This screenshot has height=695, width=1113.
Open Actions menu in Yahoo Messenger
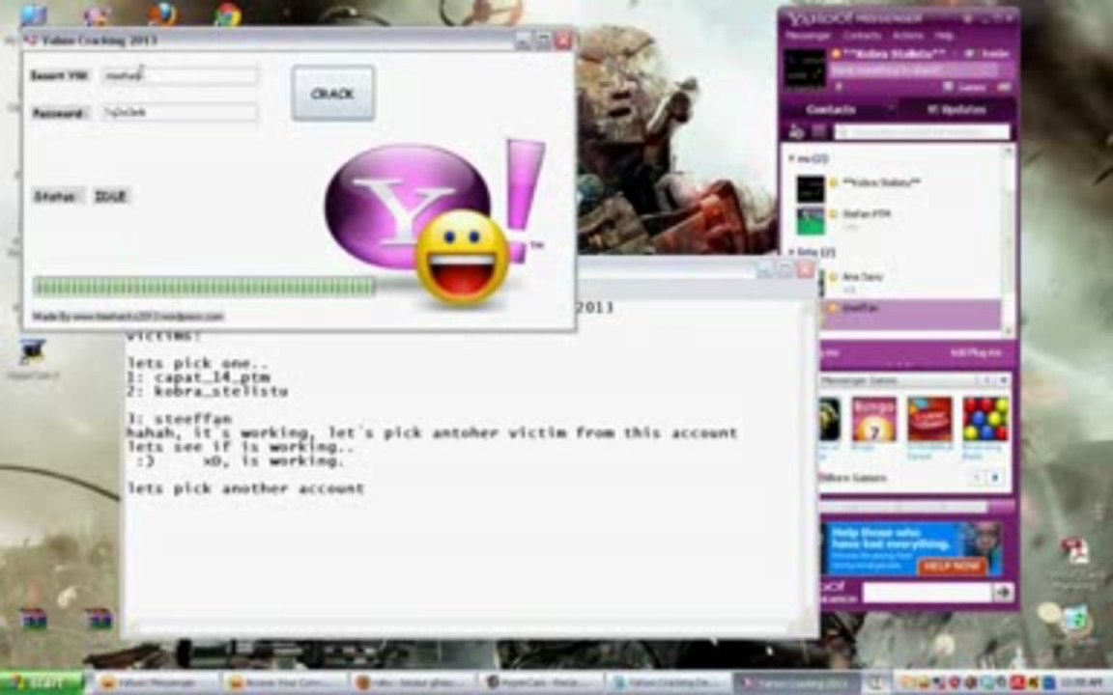(x=907, y=36)
